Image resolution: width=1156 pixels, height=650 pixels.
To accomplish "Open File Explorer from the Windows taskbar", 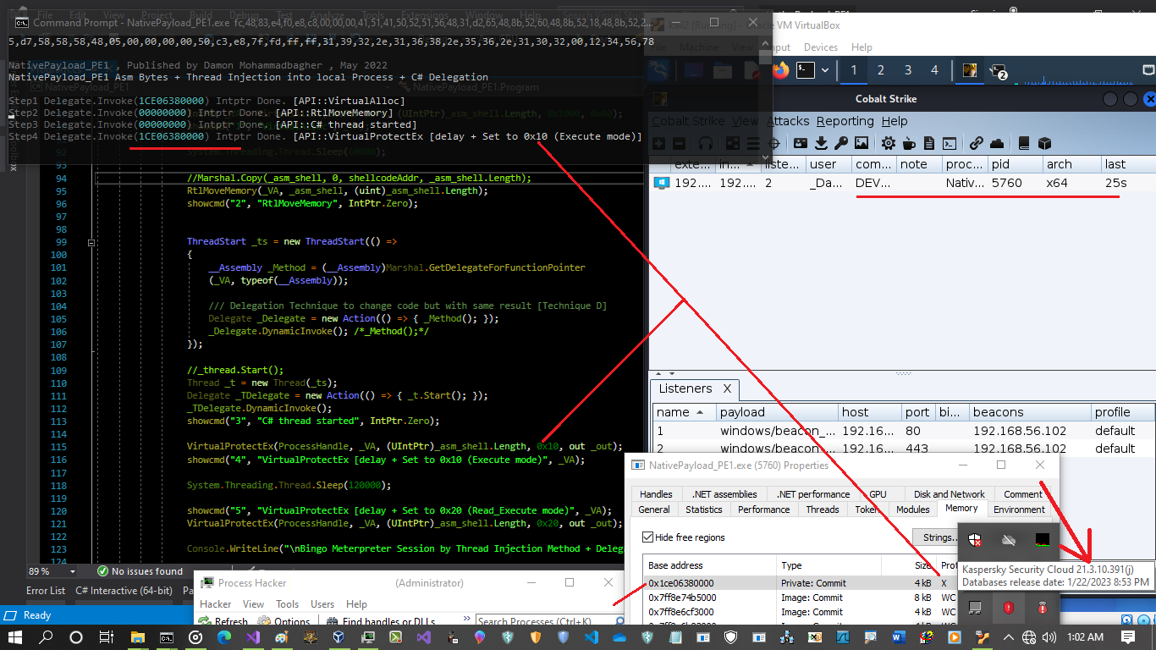I will (x=138, y=637).
